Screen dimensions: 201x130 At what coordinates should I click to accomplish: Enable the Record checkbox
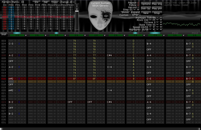pos(138,8)
